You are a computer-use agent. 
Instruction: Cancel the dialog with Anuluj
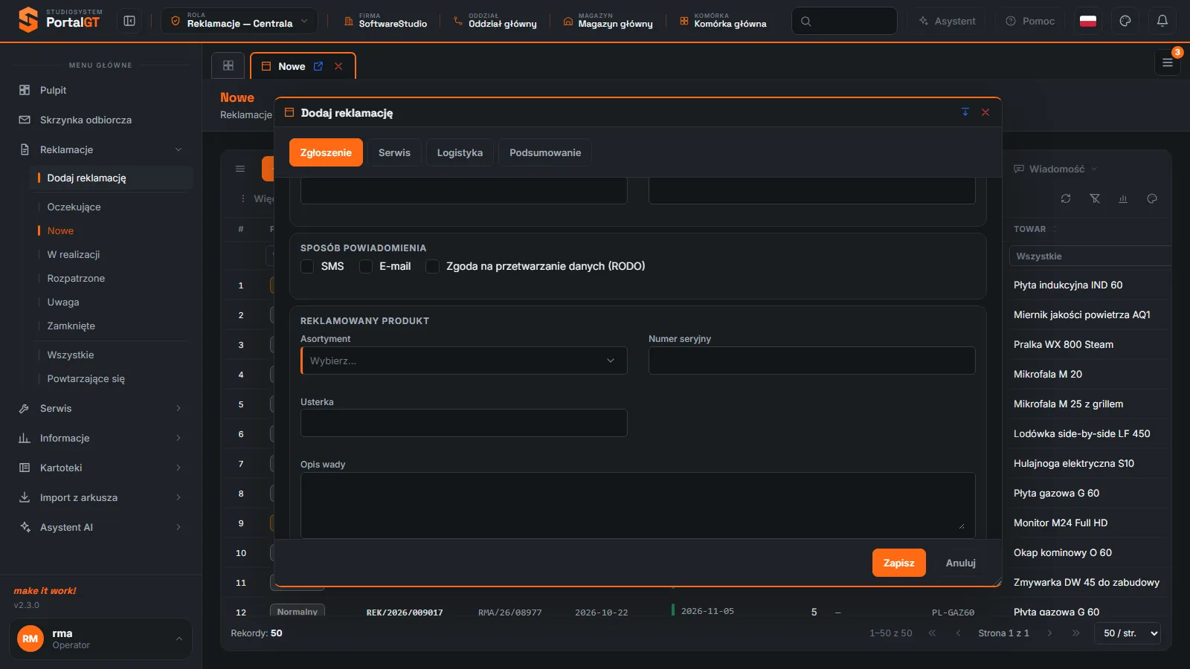(961, 563)
